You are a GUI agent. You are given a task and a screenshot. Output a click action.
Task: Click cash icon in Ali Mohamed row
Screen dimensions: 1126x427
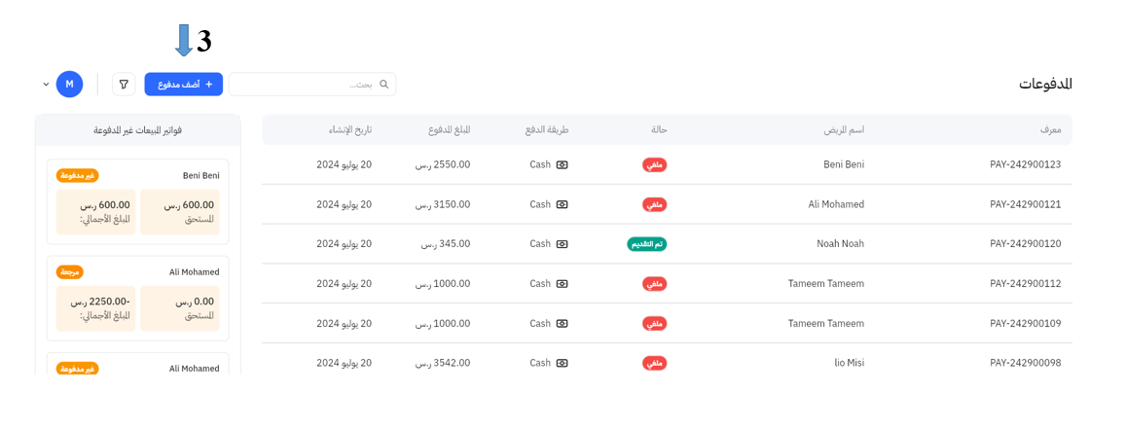click(562, 205)
